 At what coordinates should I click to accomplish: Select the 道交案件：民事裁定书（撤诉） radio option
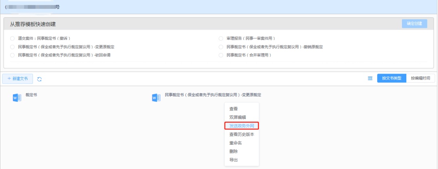tap(12, 38)
